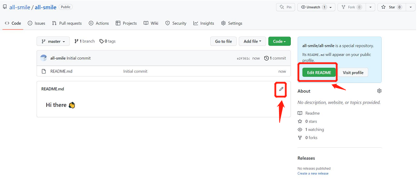The width and height of the screenshot is (417, 185).
Task: Open the Add file dropdown
Action: click(x=252, y=41)
